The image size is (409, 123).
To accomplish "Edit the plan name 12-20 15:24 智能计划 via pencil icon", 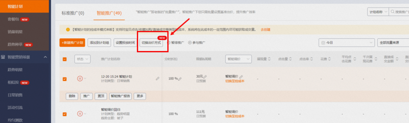I will point(158,78).
